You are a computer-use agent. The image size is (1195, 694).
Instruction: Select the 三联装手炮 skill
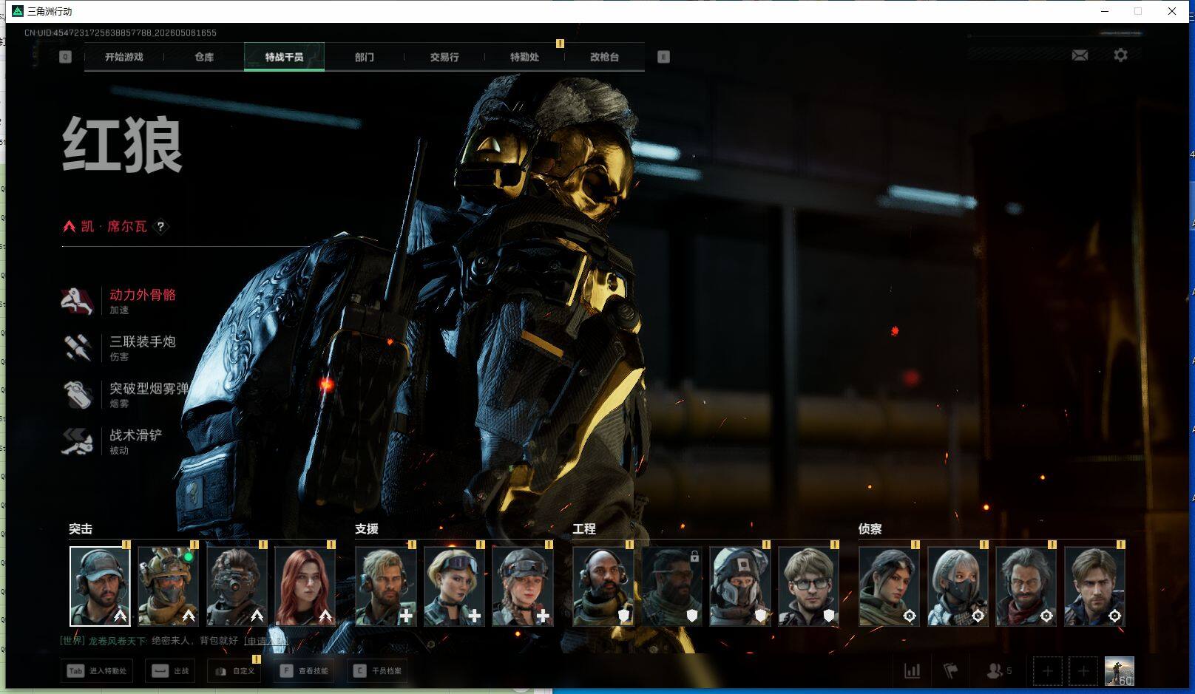click(120, 347)
